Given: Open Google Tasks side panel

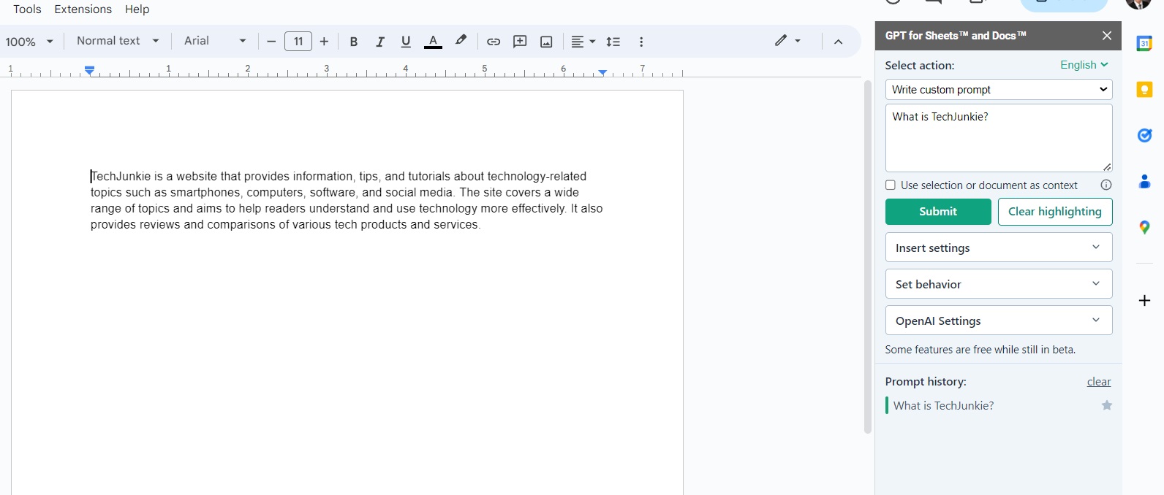Looking at the screenshot, I should click(x=1144, y=135).
